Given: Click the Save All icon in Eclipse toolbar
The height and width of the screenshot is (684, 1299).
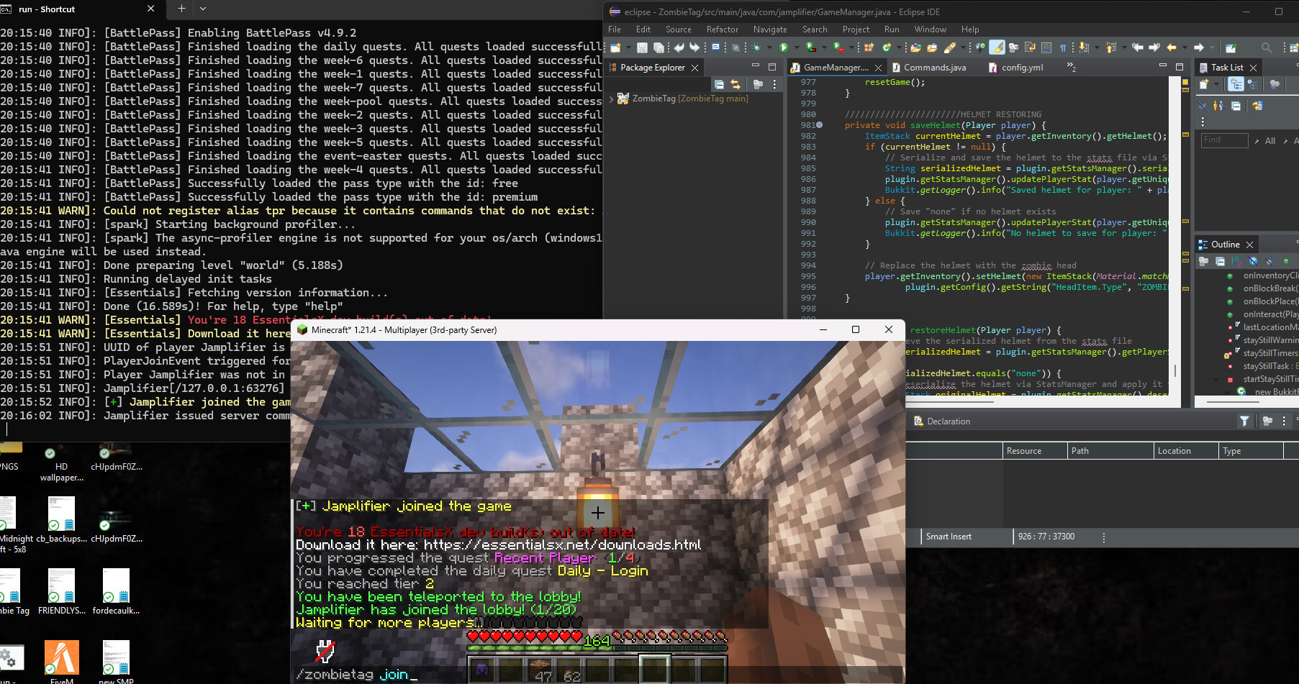Looking at the screenshot, I should click(658, 47).
